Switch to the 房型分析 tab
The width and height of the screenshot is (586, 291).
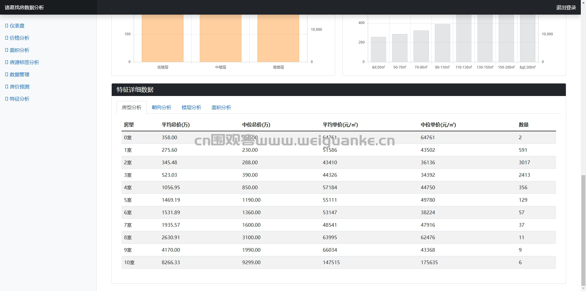132,107
